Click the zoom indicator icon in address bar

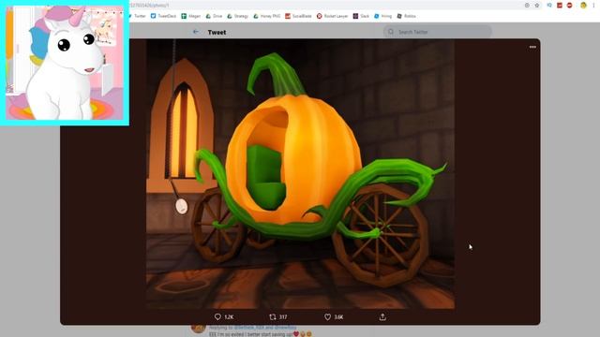[527, 6]
